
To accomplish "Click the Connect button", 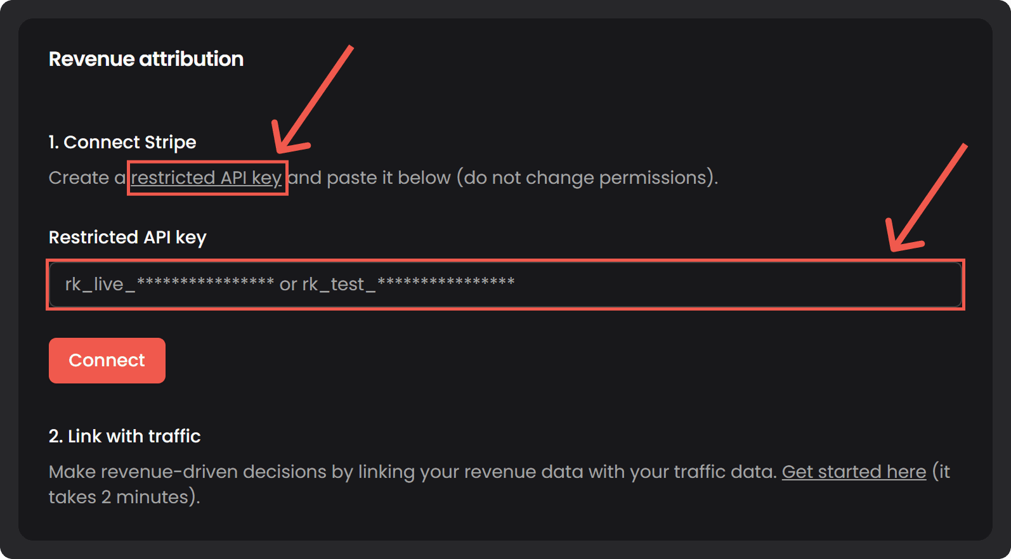I will (107, 361).
